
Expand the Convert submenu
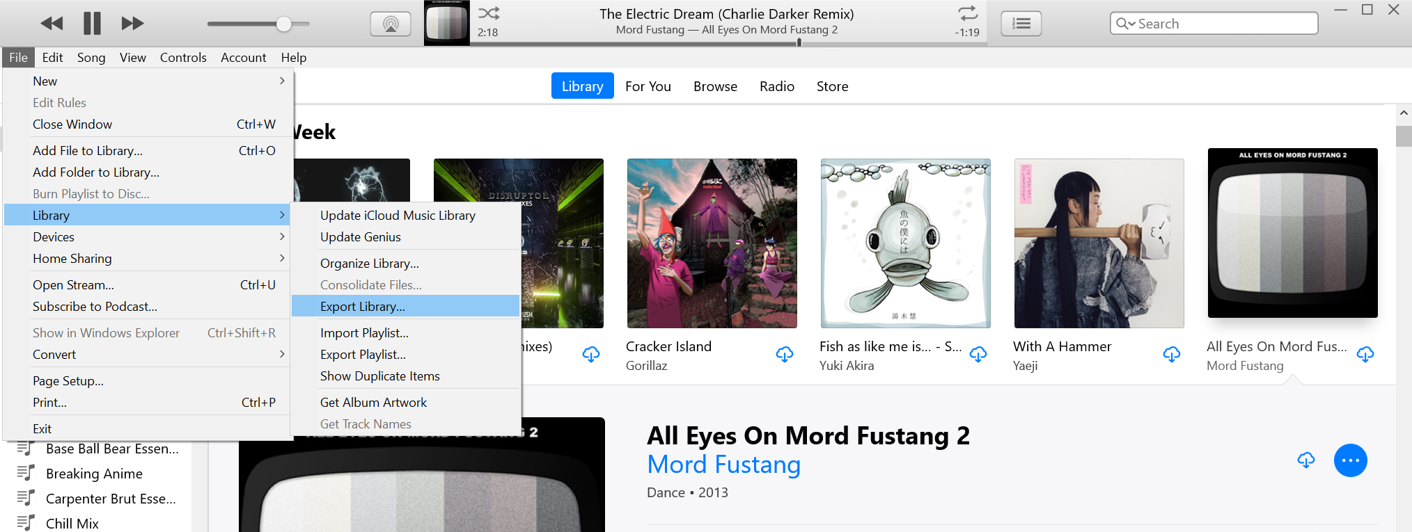(x=148, y=355)
